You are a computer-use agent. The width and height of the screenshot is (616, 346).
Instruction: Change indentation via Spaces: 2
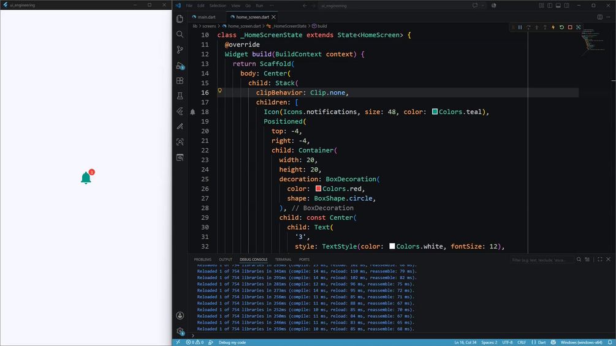[x=489, y=342]
